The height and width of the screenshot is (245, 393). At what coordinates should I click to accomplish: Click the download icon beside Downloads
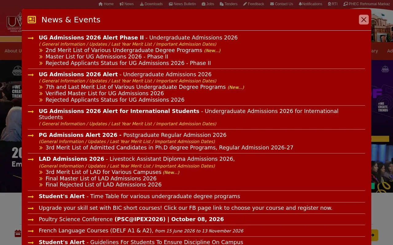point(142,4)
